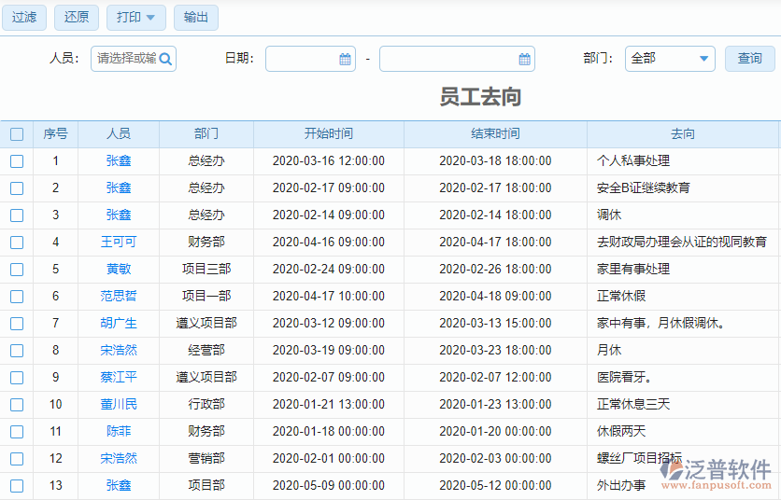
Task: Click the 还原 toolbar button
Action: coord(77,18)
